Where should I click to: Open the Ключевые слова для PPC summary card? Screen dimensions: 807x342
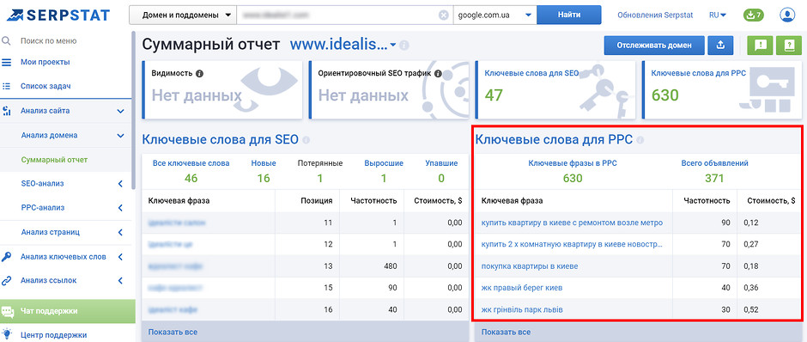point(723,89)
